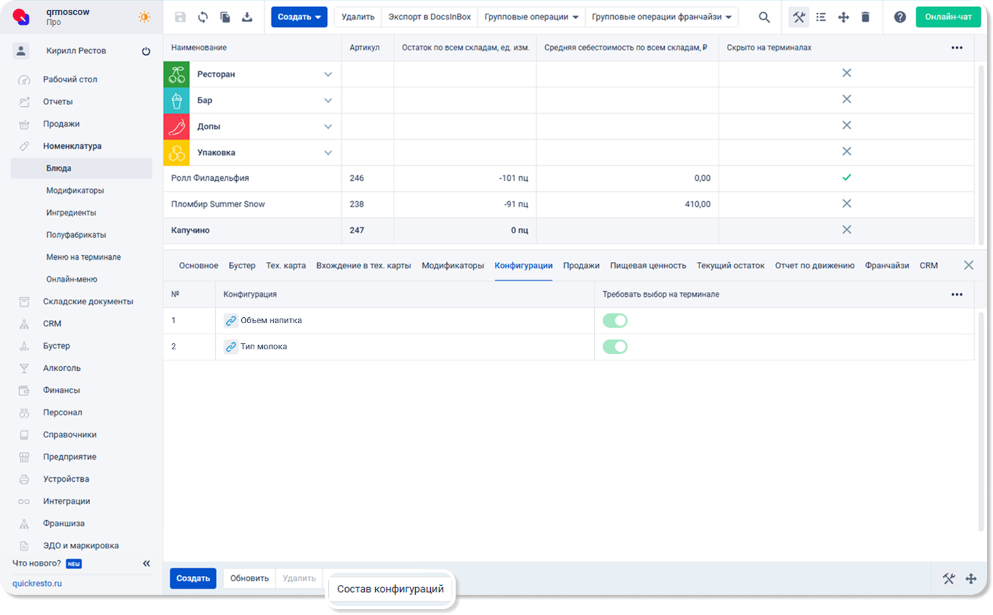The width and height of the screenshot is (993, 615).
Task: Click the tools (wrench) icon in top toolbar
Action: [799, 17]
